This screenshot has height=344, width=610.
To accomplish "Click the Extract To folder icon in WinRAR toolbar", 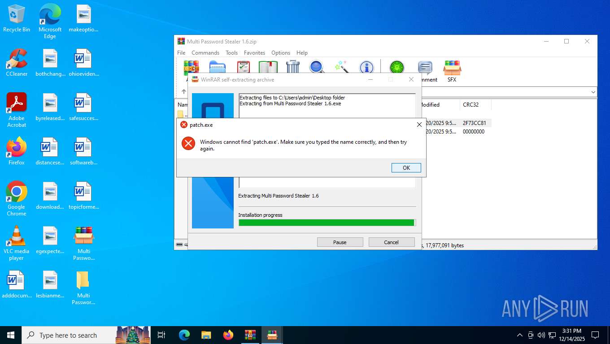I will coord(217,67).
